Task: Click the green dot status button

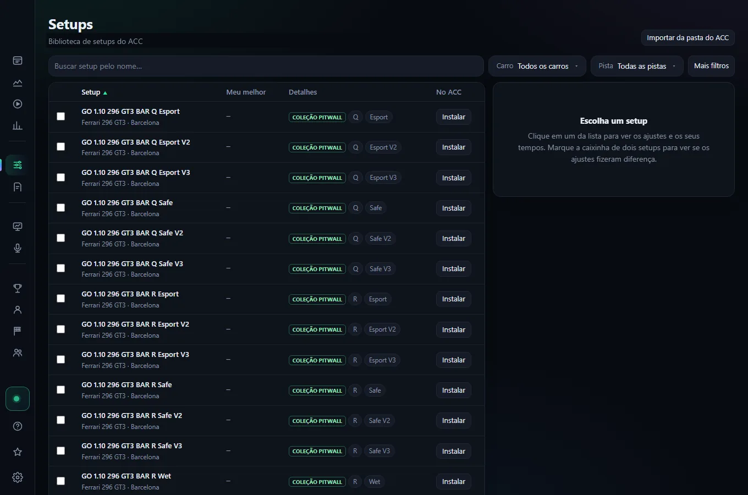Action: click(17, 399)
